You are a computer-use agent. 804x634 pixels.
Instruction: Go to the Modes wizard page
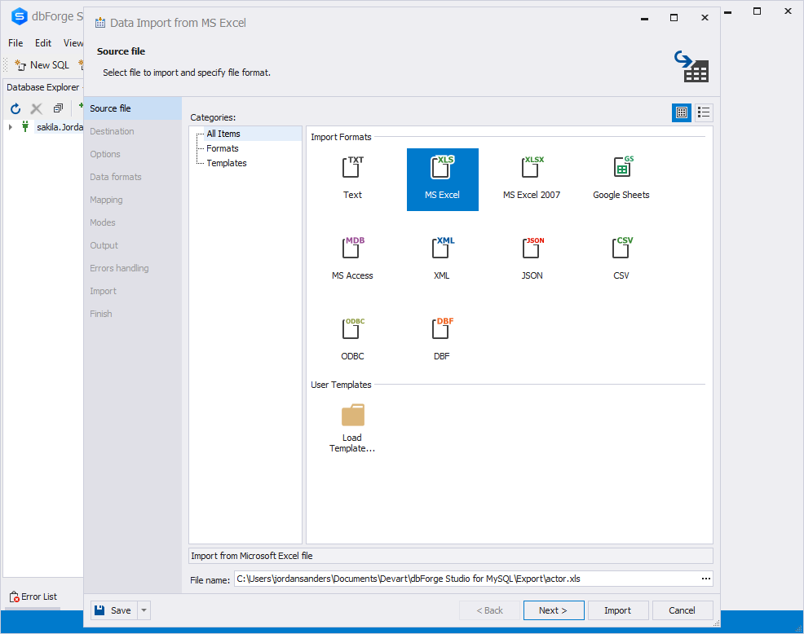(133, 222)
